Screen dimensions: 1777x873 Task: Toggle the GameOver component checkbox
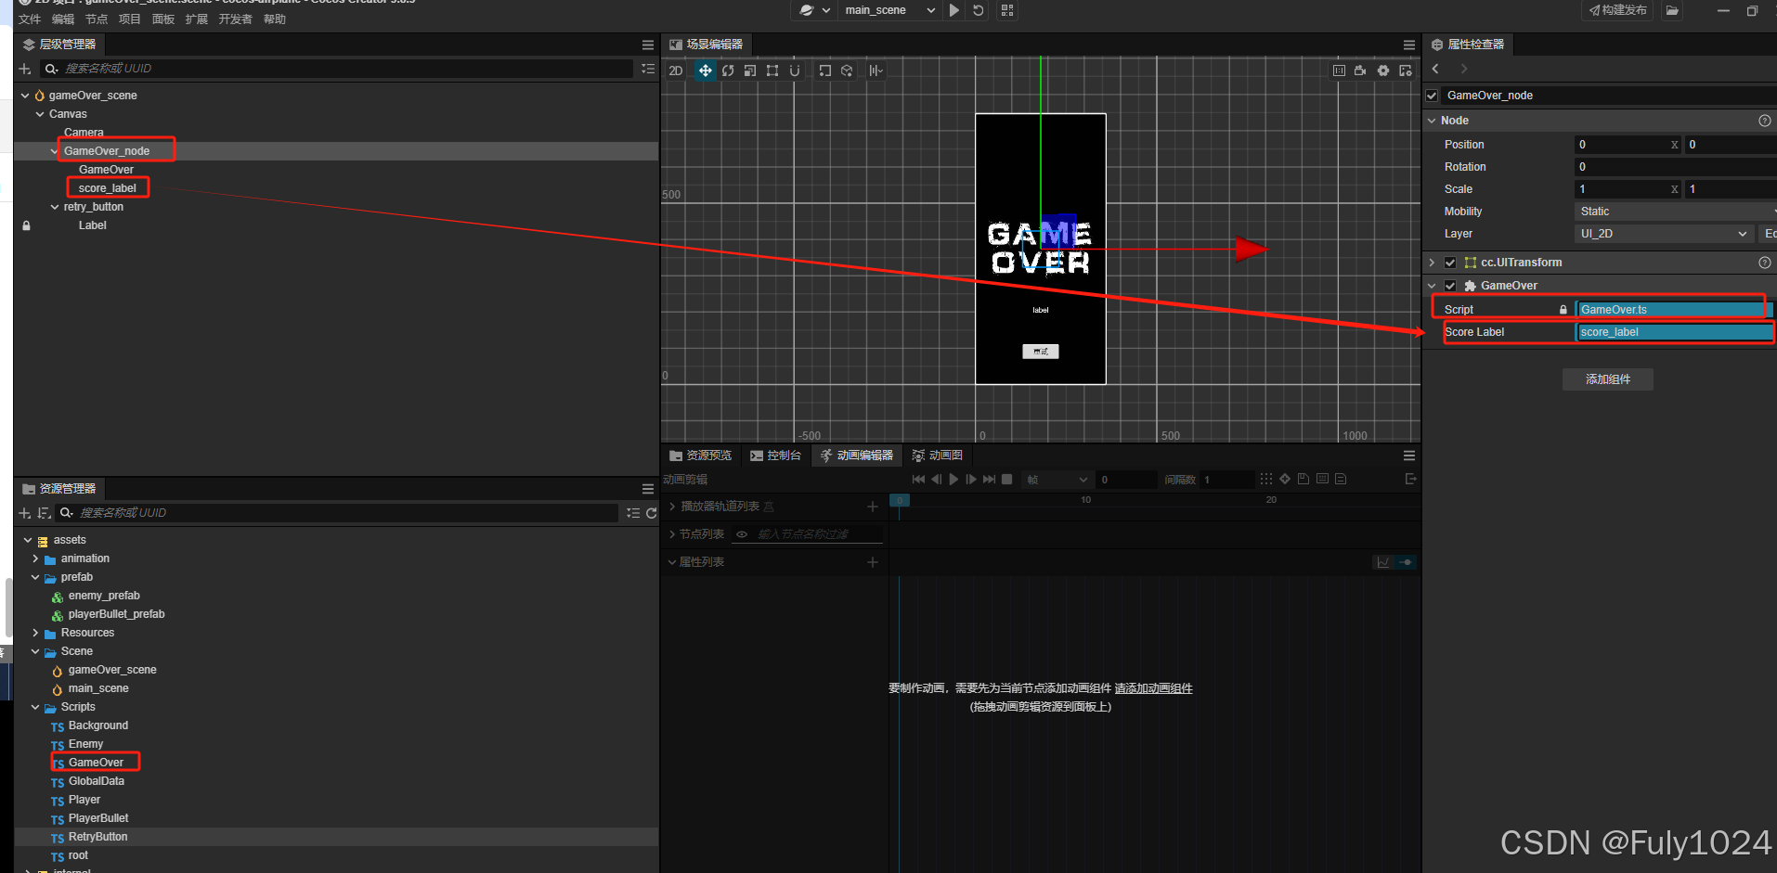pos(1450,286)
